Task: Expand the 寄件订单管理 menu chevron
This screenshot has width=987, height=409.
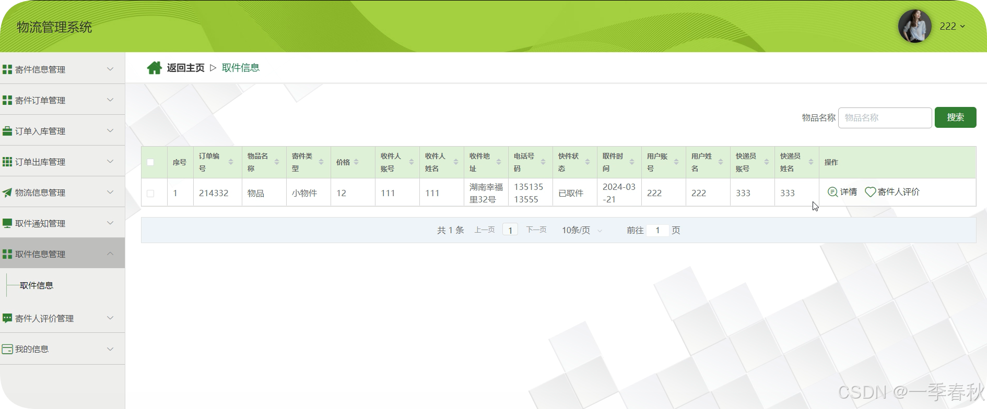Action: click(x=110, y=100)
